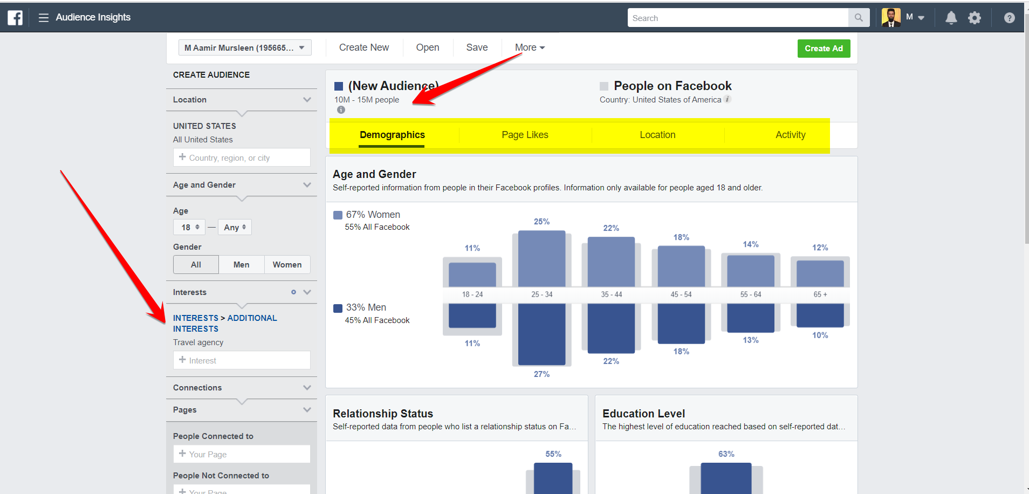1029x494 pixels.
Task: Click the Facebook logo icon
Action: point(15,18)
